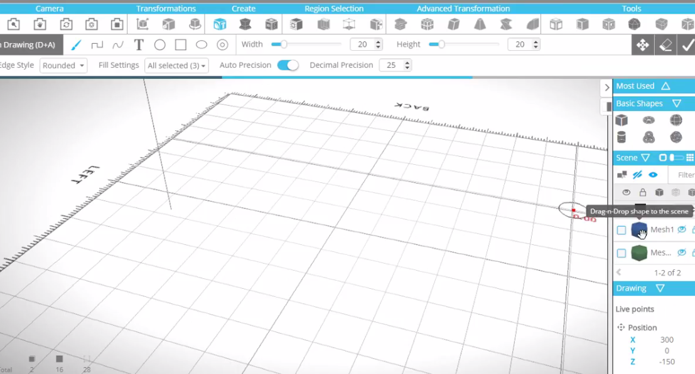
Task: Click the Scene Filter input field
Action: (x=682, y=175)
